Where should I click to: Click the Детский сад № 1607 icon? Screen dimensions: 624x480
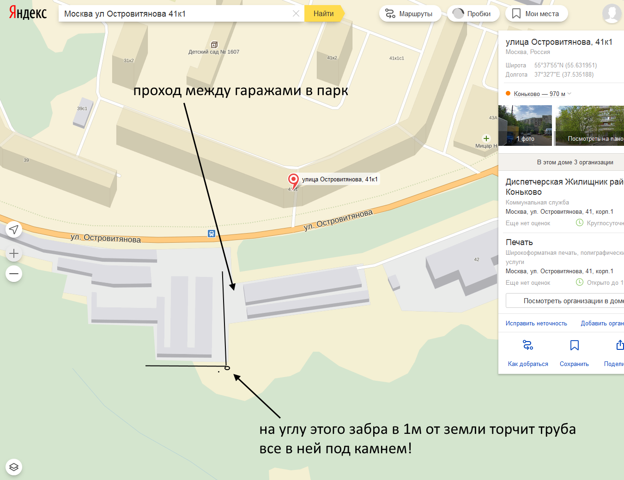pyautogui.click(x=214, y=45)
